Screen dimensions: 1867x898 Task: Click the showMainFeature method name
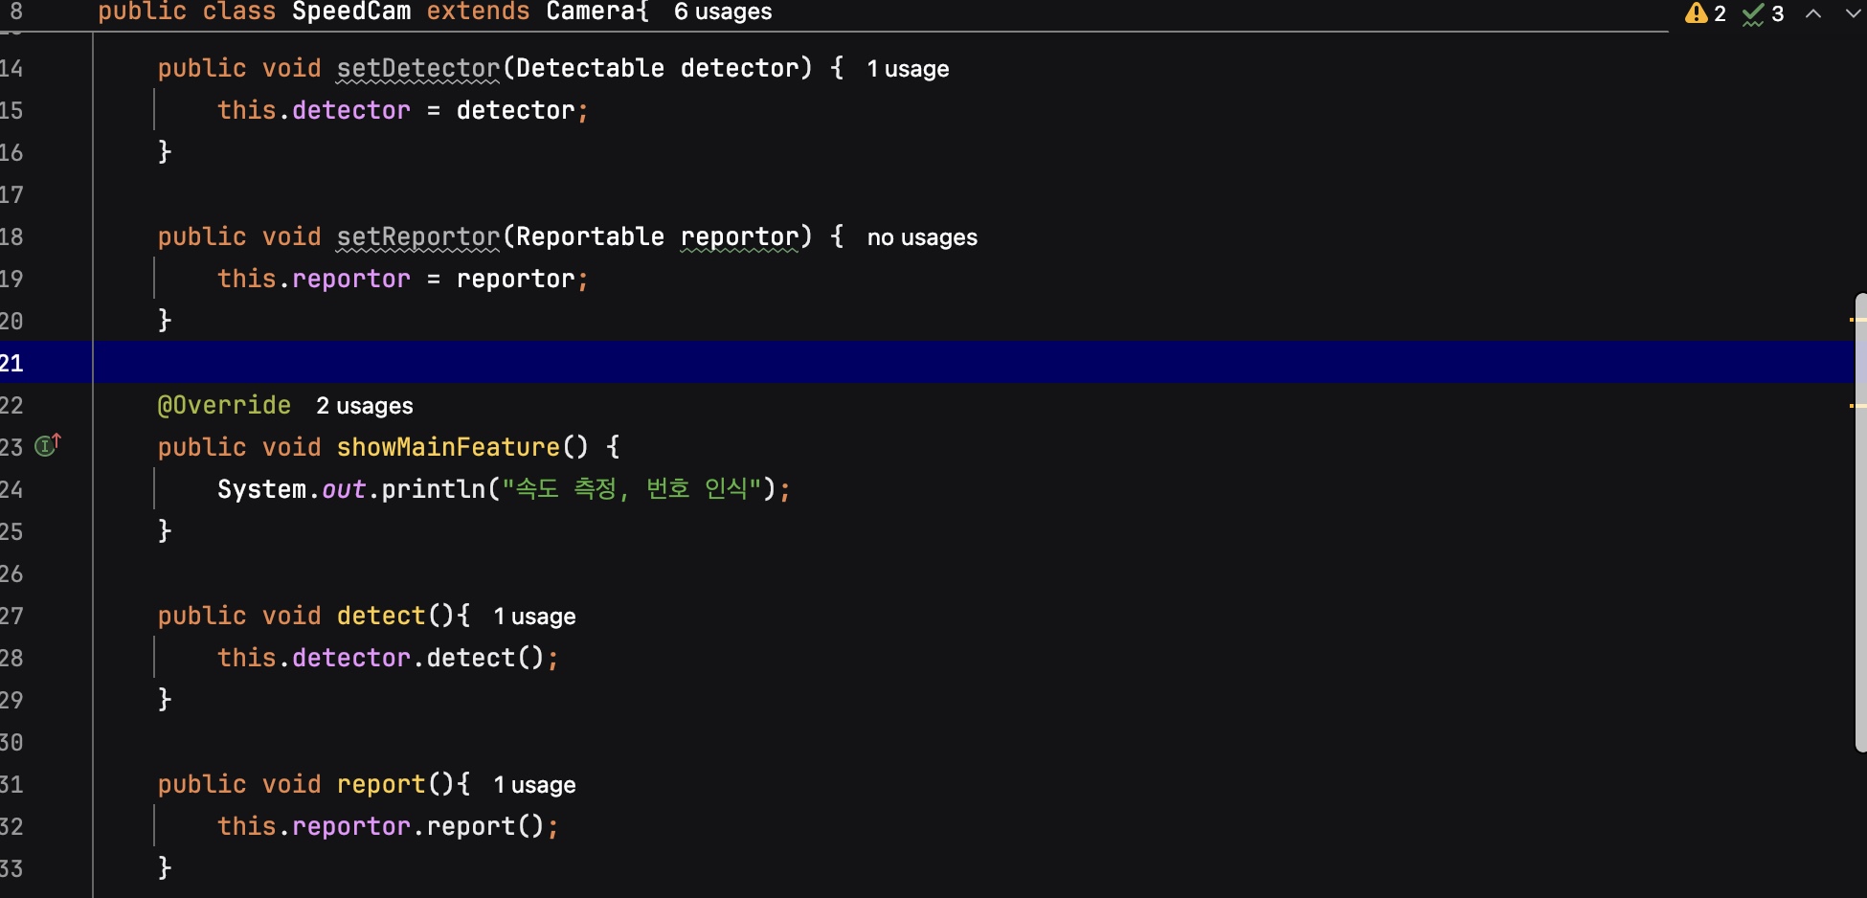(x=448, y=447)
